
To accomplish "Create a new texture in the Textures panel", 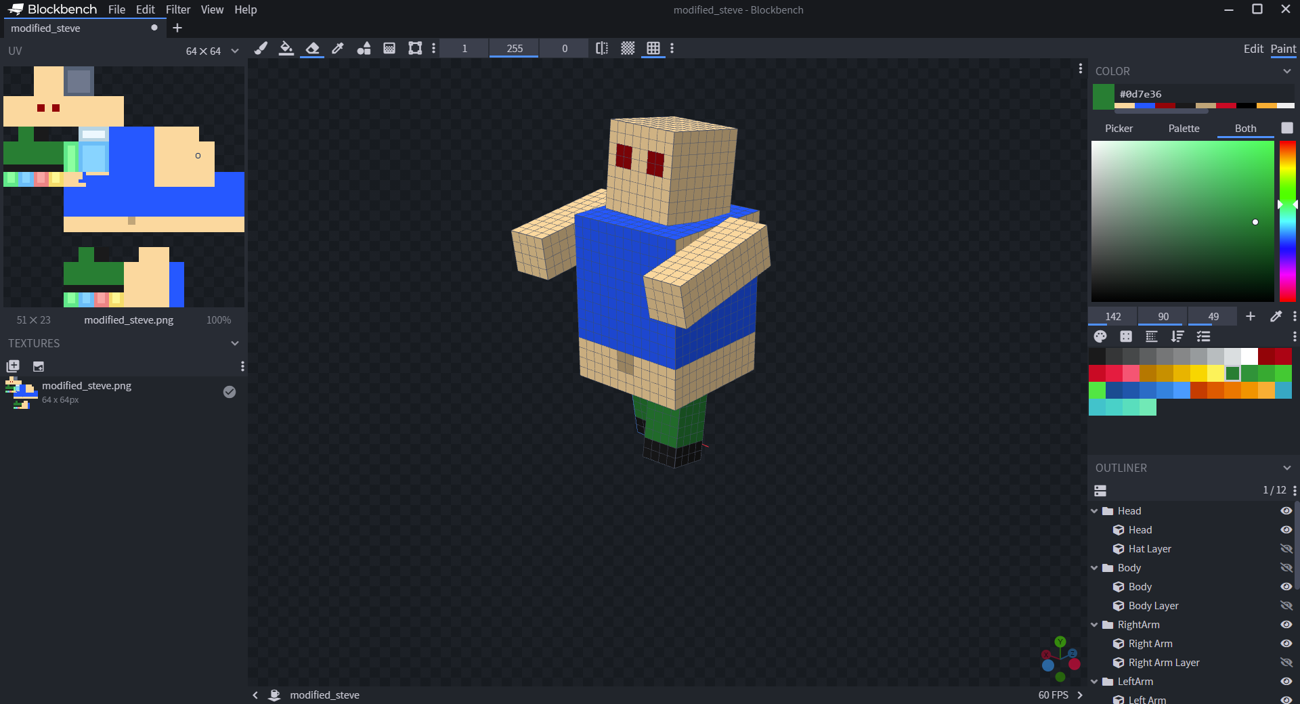I will 13,366.
